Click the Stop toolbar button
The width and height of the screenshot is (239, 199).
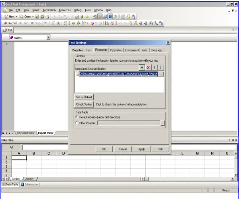point(36,23)
